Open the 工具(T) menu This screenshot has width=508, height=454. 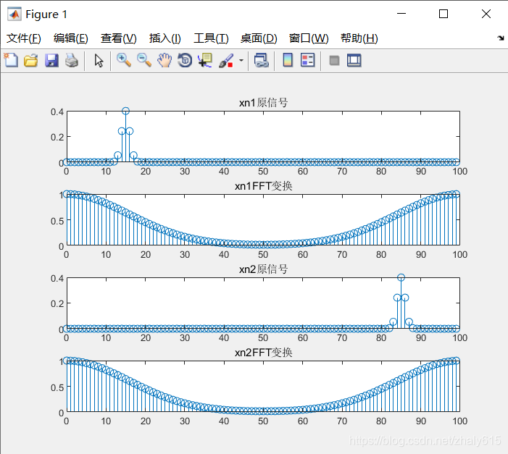click(x=211, y=38)
